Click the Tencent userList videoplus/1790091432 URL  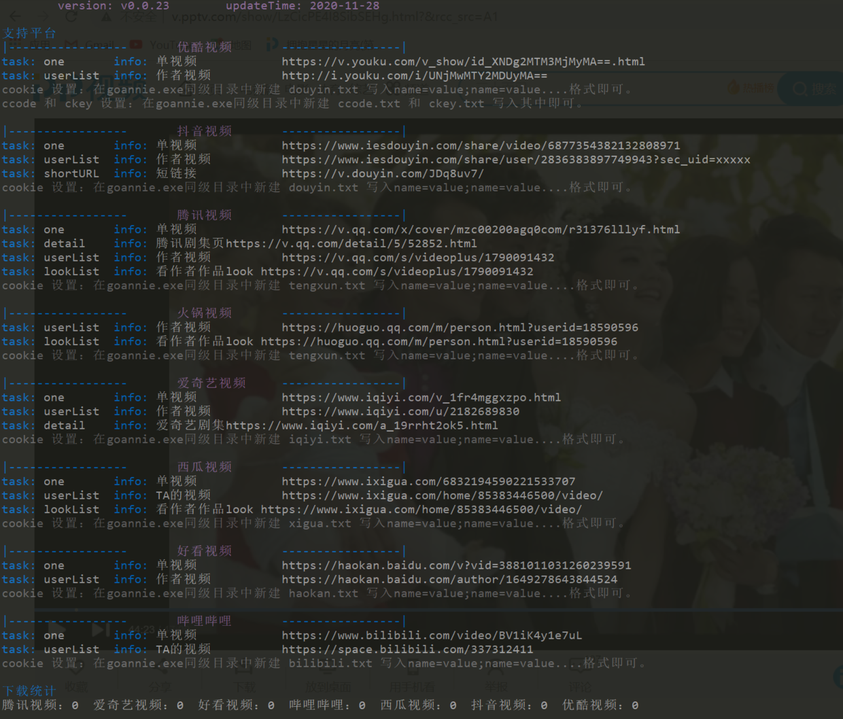(x=418, y=258)
